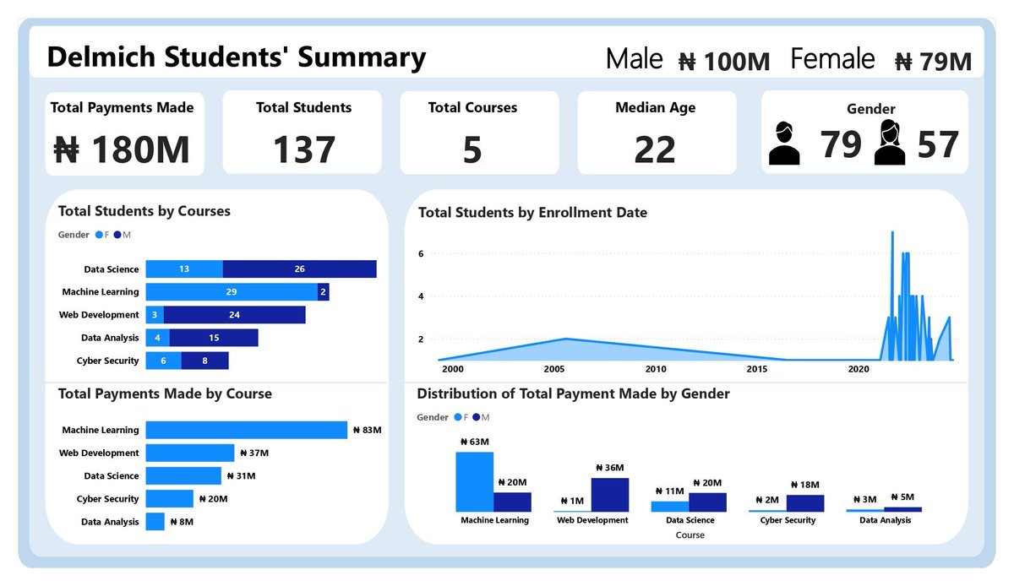Click the Delmich Students' Summary title
This screenshot has height=586, width=1014.
(237, 57)
